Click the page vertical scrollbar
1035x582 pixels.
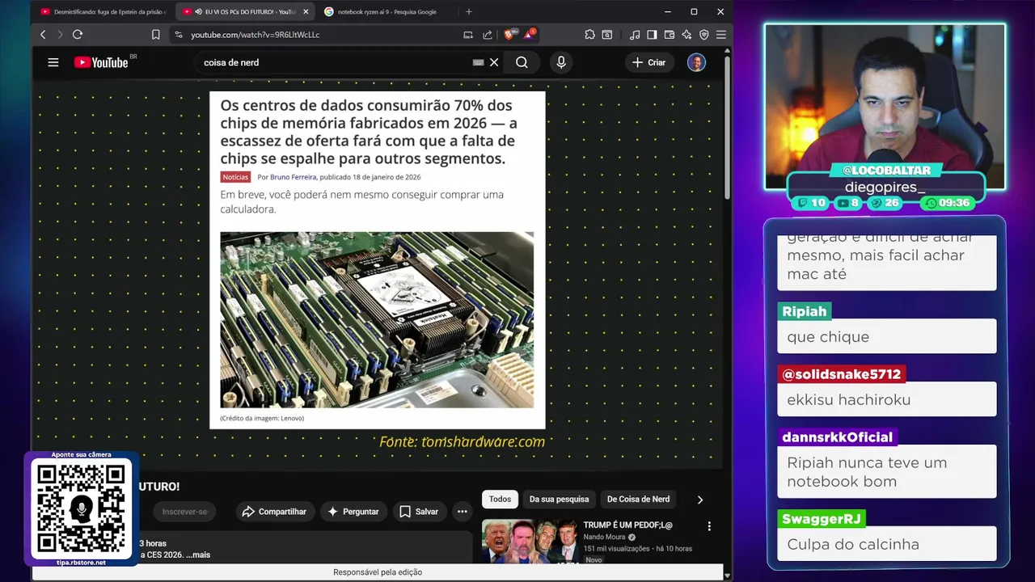click(x=727, y=129)
